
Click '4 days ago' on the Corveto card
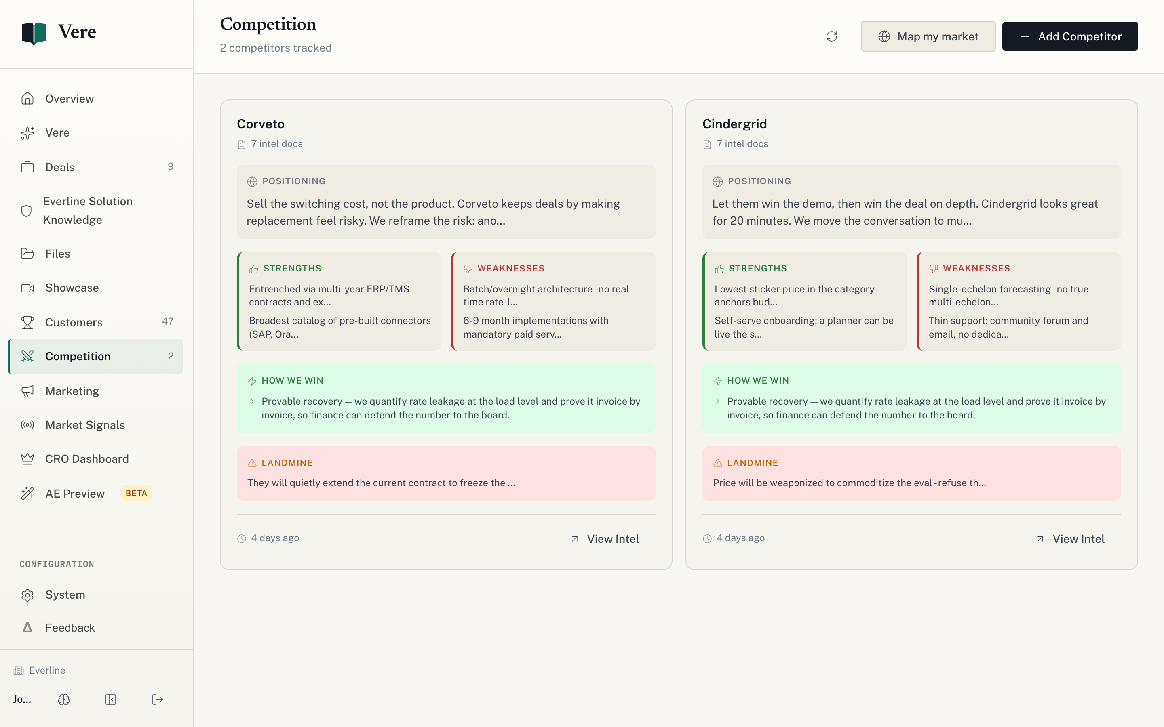click(275, 538)
